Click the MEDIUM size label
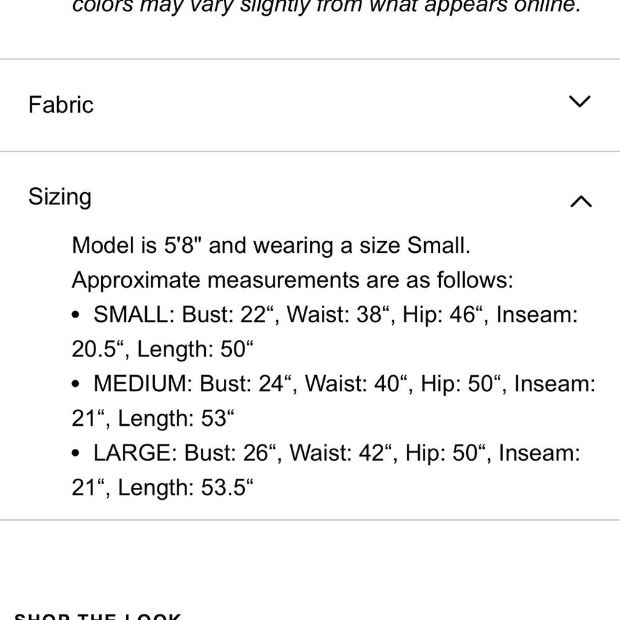This screenshot has width=620, height=620. point(143,384)
